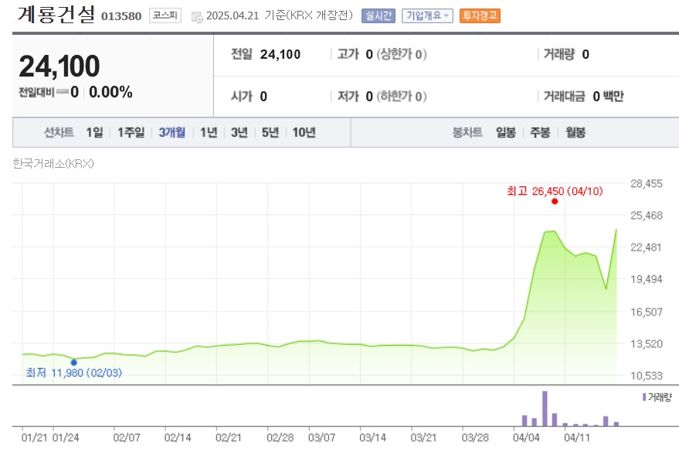
Task: Click the 거래량 legend label
Action: click(657, 397)
